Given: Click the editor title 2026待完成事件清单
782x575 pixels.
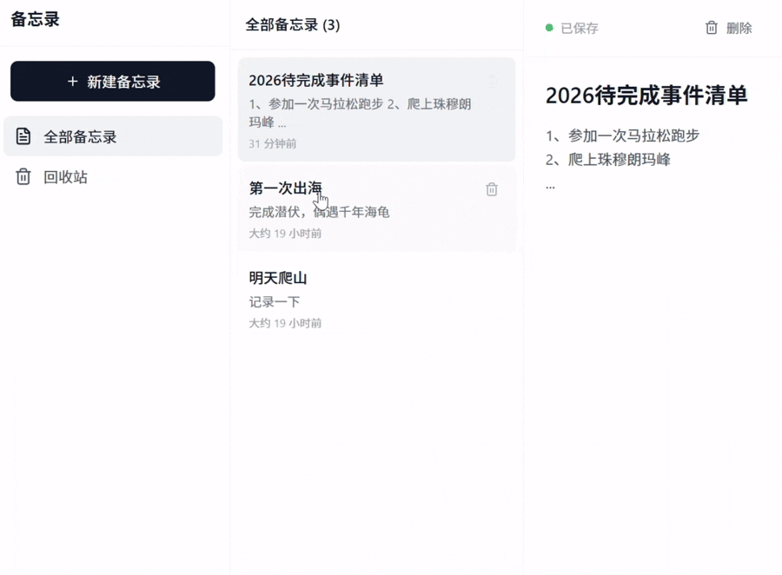Looking at the screenshot, I should click(646, 96).
